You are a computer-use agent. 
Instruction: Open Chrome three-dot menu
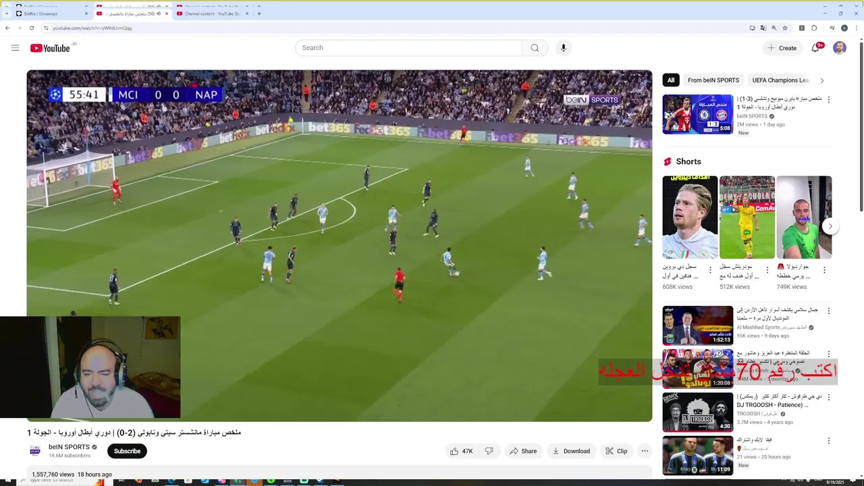855,28
